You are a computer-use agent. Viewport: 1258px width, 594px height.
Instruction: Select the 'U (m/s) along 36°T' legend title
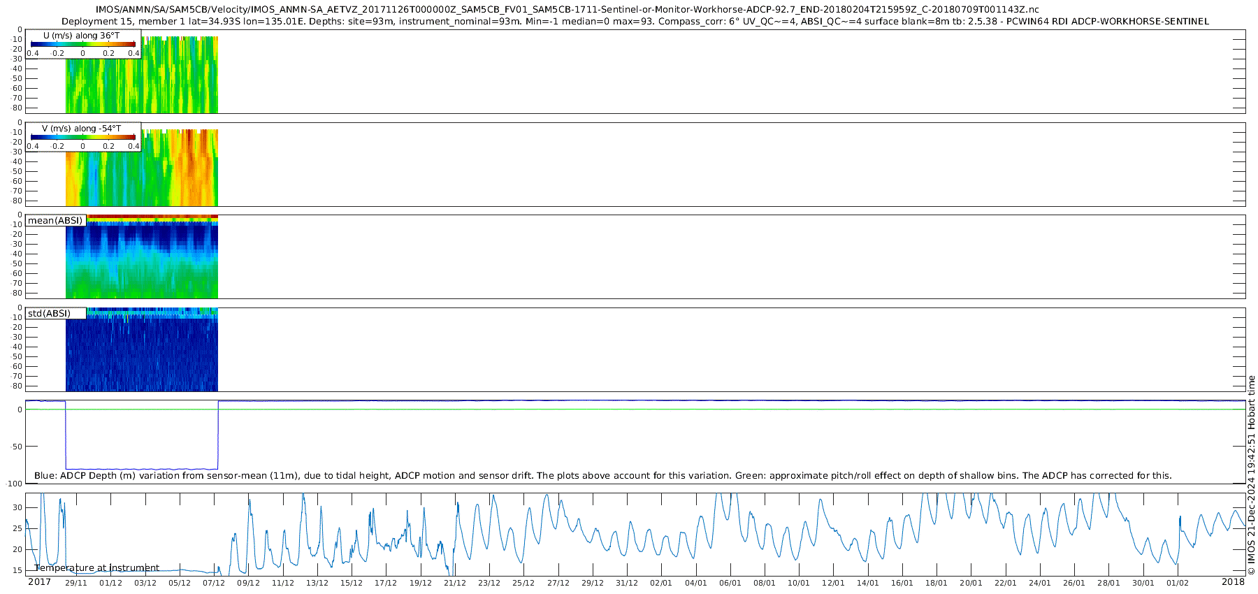click(81, 36)
